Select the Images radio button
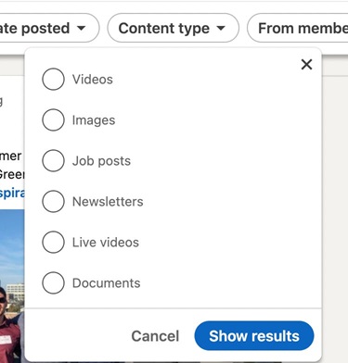Viewport: 348px width, 363px height. click(53, 119)
